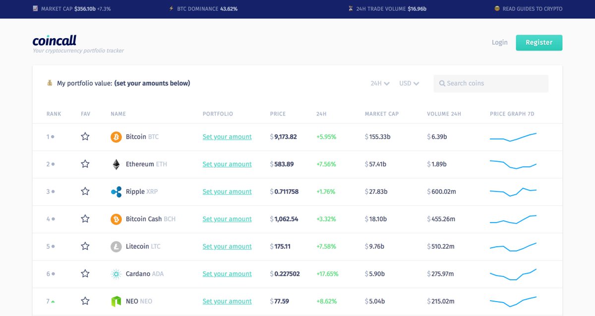
Task: Sort by the MARKET CAP column header
Action: tap(382, 114)
